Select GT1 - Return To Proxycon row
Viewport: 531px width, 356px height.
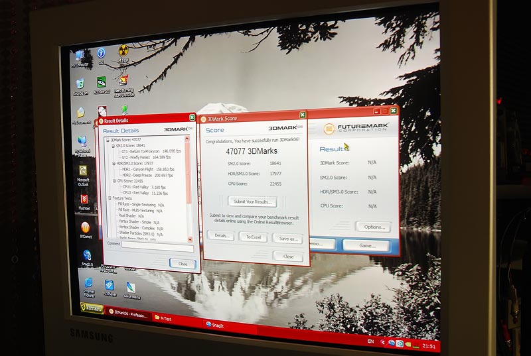point(151,151)
